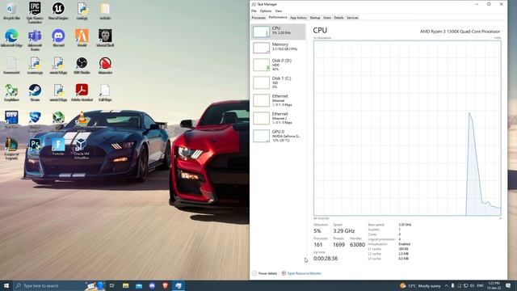Open the red Malwarebytes-style desktop shortcut
Viewport: 517px width, 291px height.
point(105,65)
